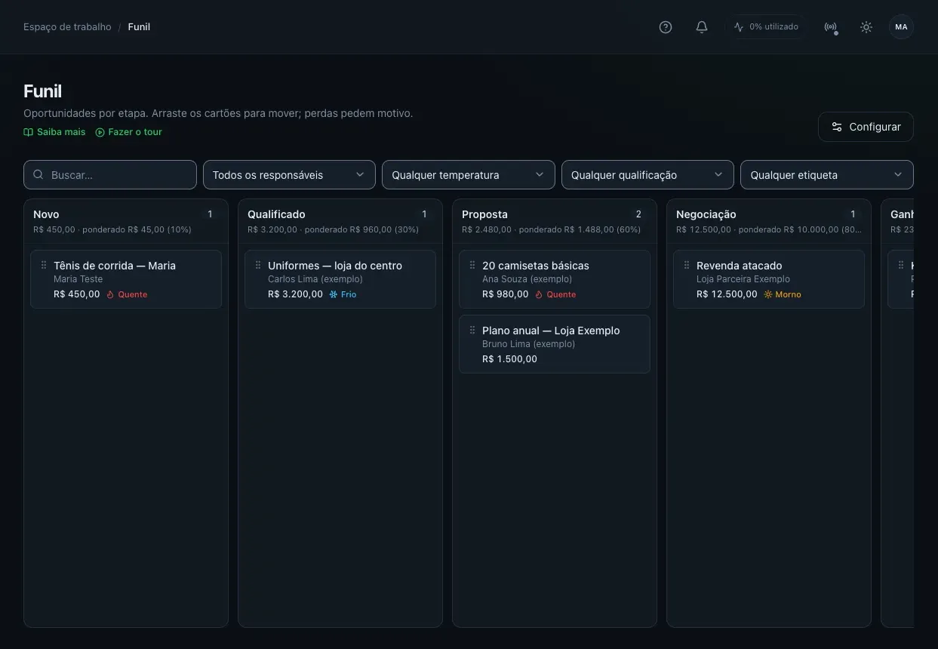Click the Configurar button
Viewport: 938px width, 649px height.
pyautogui.click(x=866, y=127)
